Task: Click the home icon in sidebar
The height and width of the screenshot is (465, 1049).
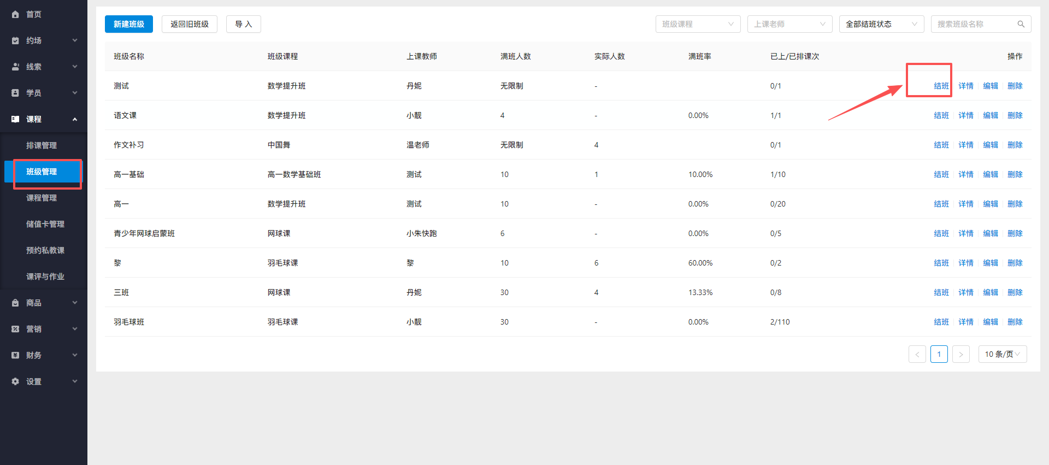Action: point(15,14)
